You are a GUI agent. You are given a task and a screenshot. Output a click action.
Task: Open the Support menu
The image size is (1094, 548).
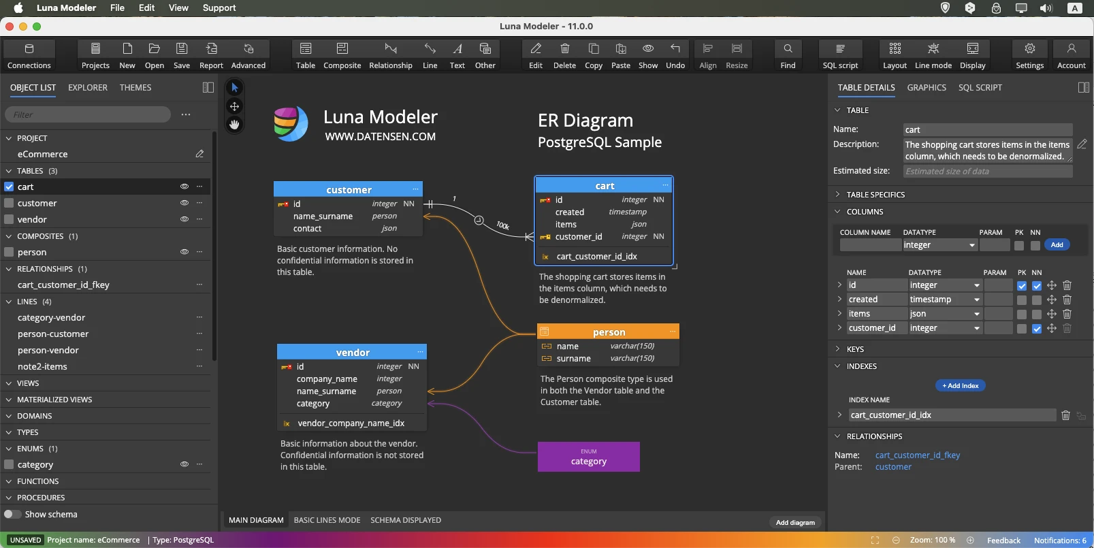219,7
